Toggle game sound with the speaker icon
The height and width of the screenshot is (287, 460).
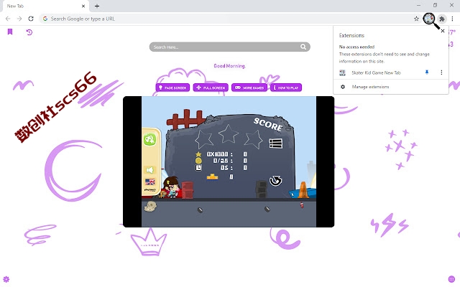150,170
